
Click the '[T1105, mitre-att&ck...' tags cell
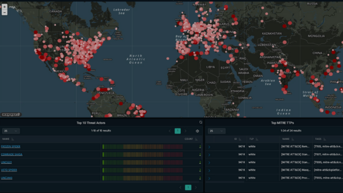click(x=328, y=147)
